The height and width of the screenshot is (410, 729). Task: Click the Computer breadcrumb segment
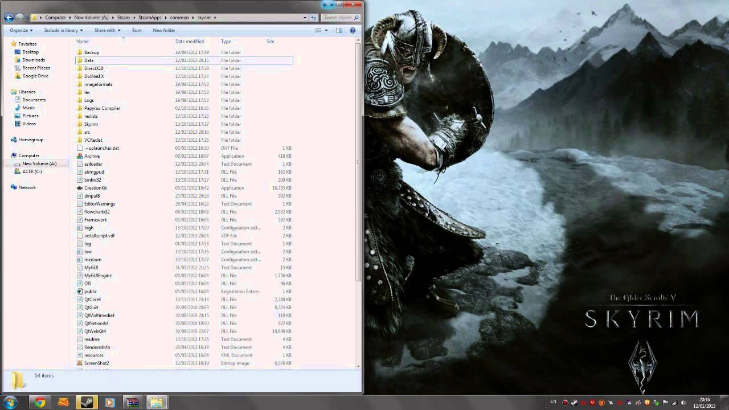point(55,18)
